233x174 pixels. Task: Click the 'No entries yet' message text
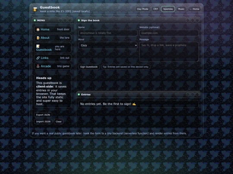108,104
